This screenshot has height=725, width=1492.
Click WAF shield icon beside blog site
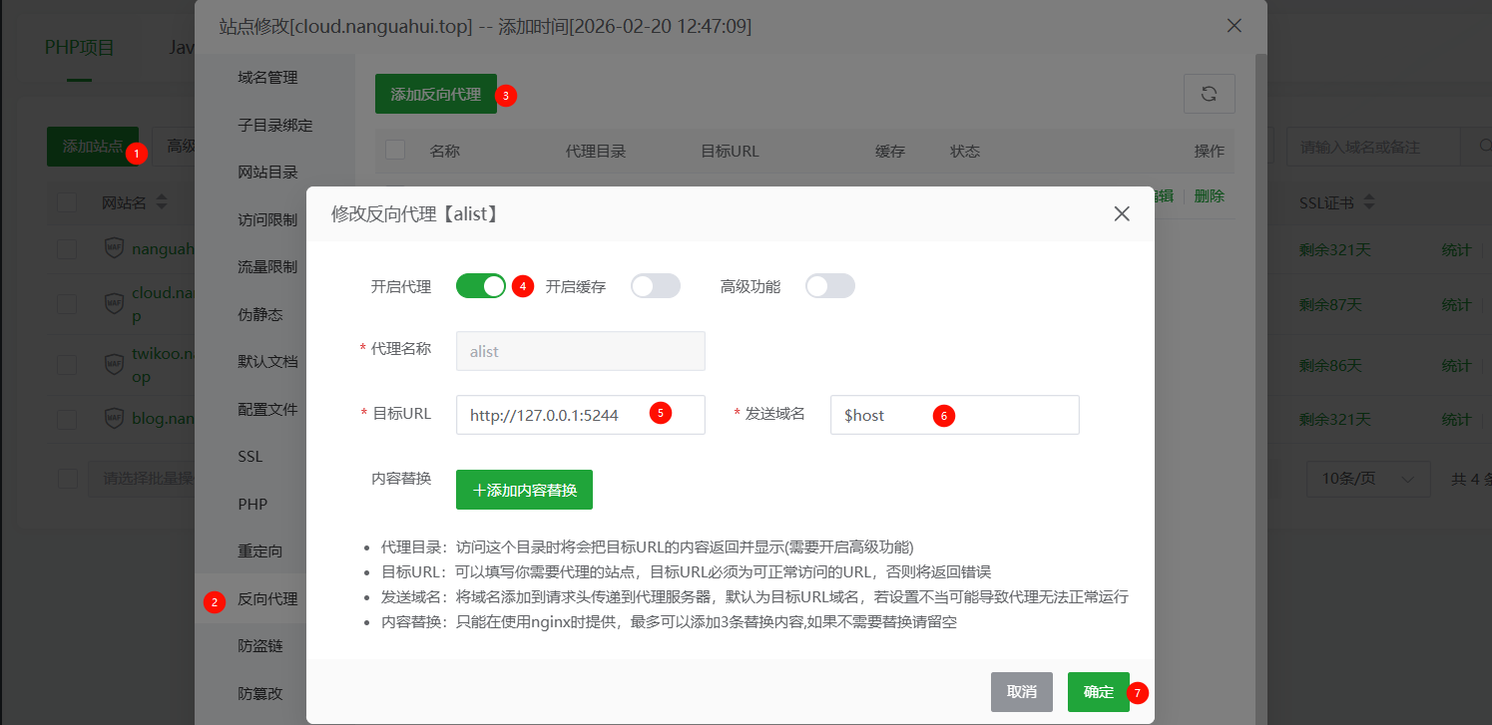click(115, 419)
